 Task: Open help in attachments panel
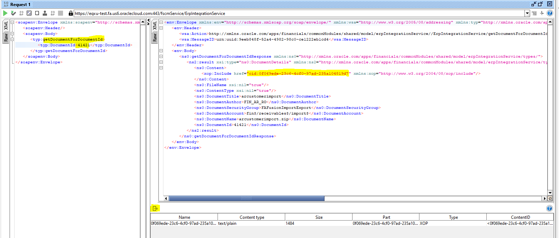(549, 208)
